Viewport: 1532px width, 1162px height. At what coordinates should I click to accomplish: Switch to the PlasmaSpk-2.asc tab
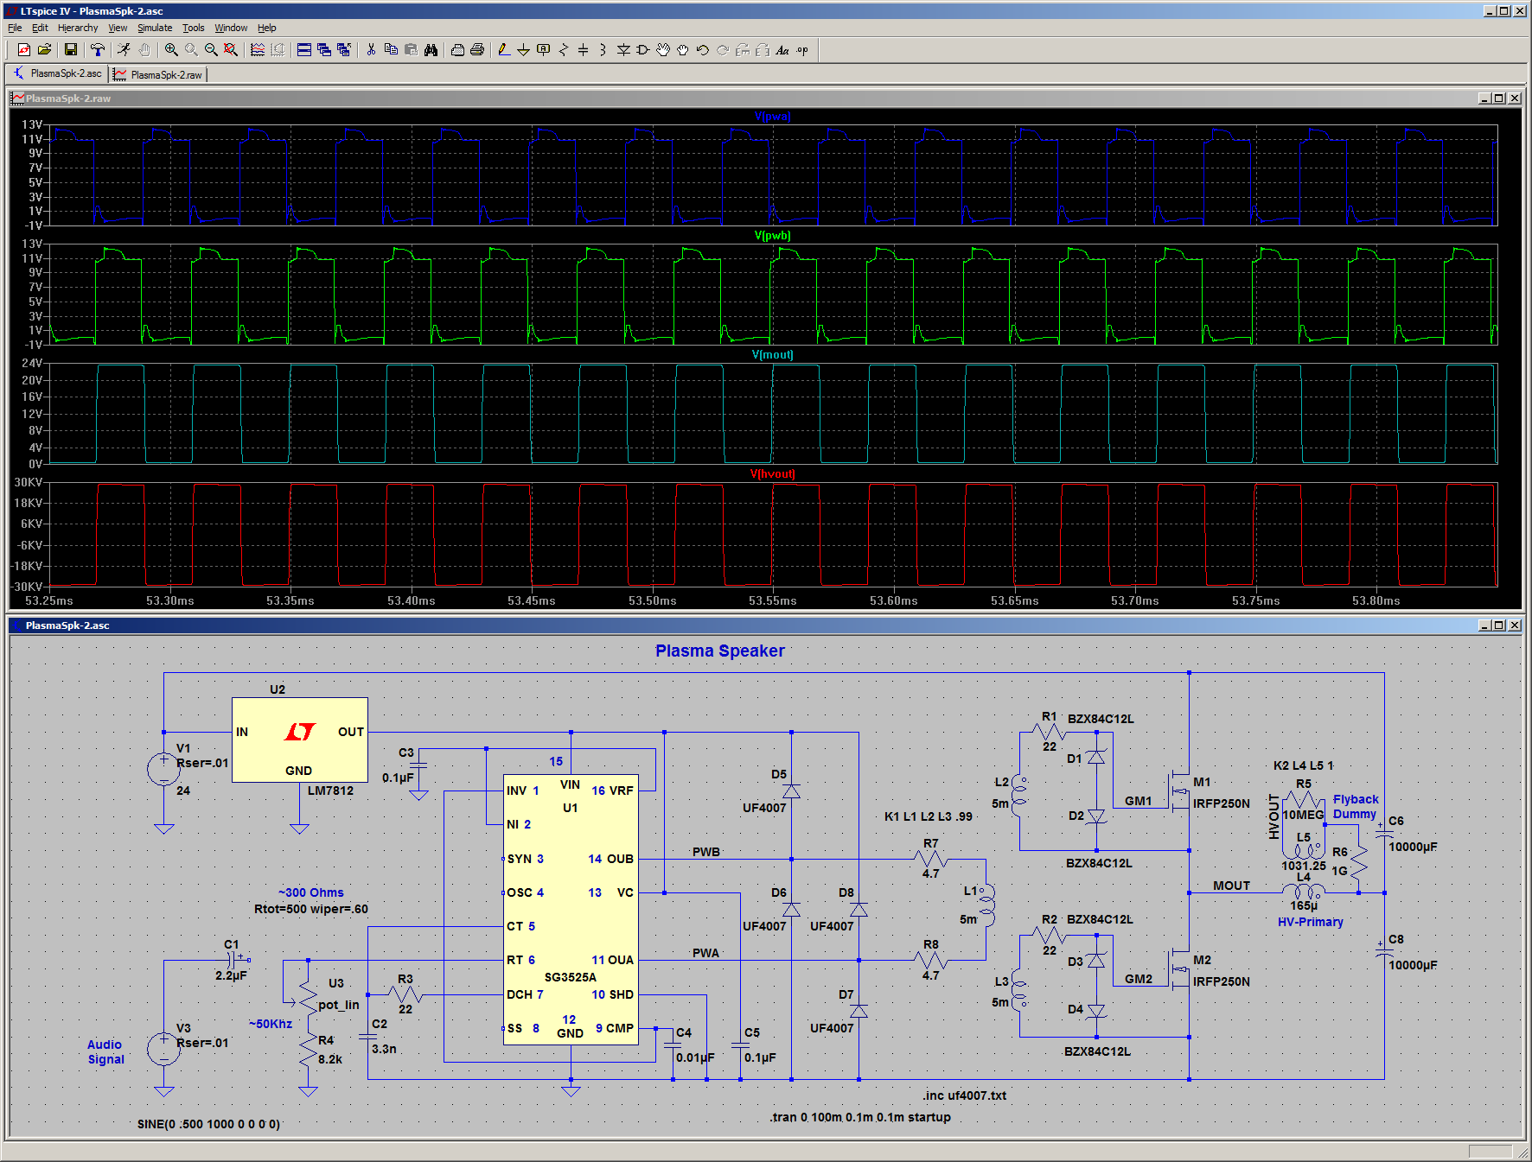pos(57,73)
